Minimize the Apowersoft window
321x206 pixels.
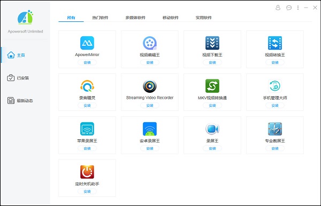click(306, 7)
